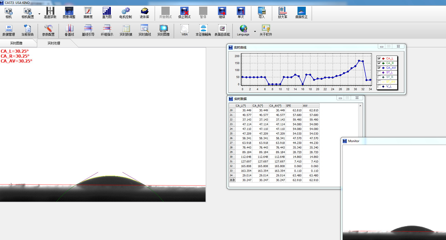Image resolution: width=446 pixels, height=240 pixels.
Task: Open the 放大率 magnification tool
Action: click(x=283, y=13)
